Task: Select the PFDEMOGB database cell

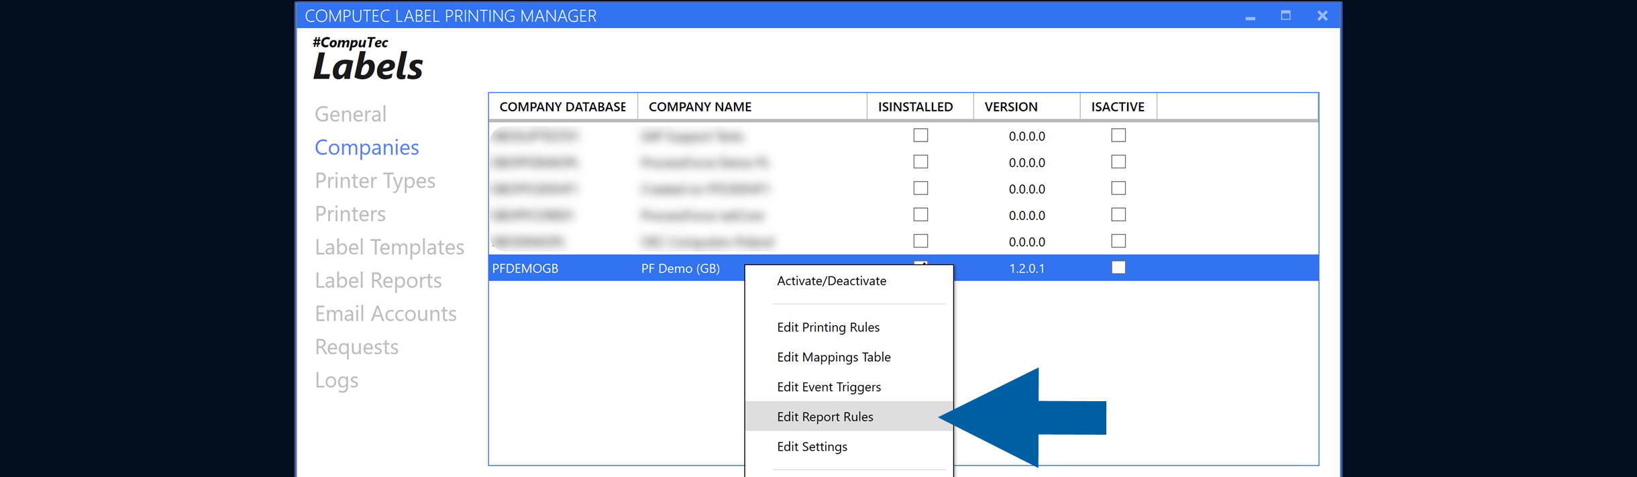Action: [525, 268]
